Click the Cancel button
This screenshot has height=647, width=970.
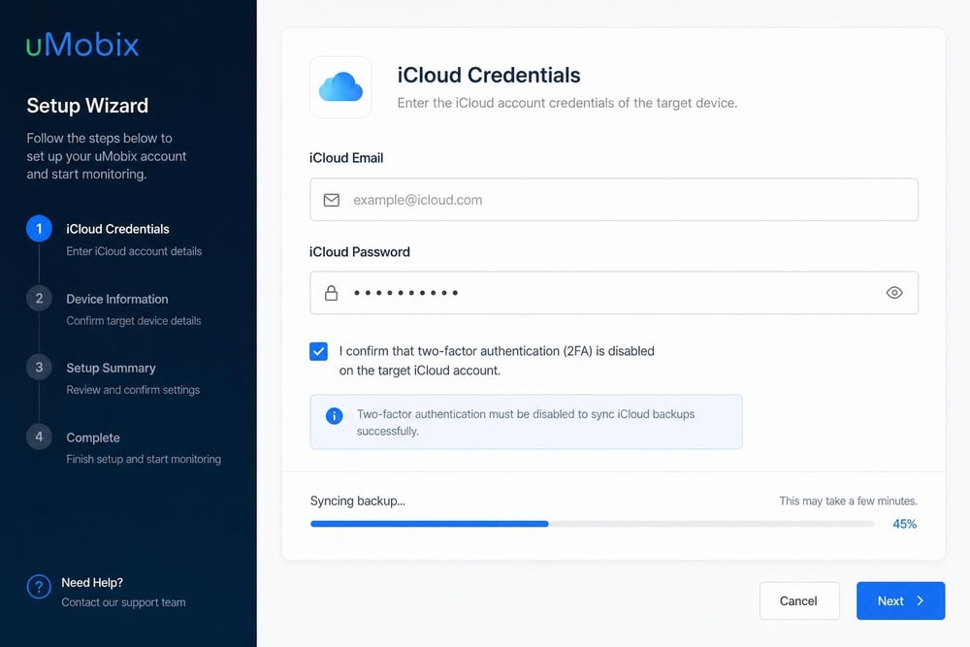799,600
